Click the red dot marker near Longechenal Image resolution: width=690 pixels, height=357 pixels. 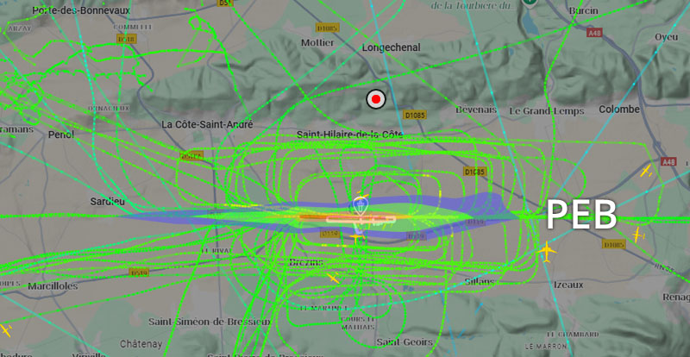tap(376, 100)
